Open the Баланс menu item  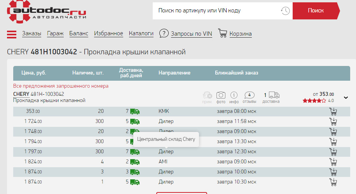tap(79, 33)
